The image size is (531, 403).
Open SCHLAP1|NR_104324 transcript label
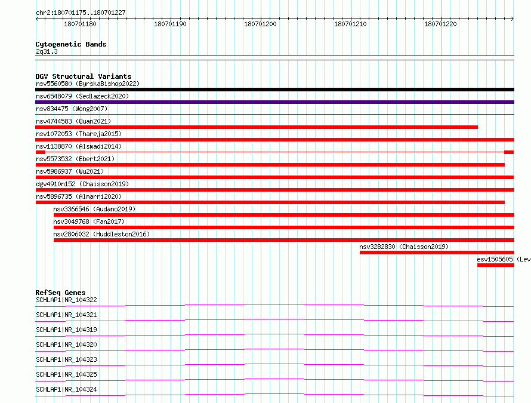pos(66,389)
